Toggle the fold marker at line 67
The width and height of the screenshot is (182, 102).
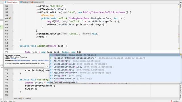[x=13, y=40]
